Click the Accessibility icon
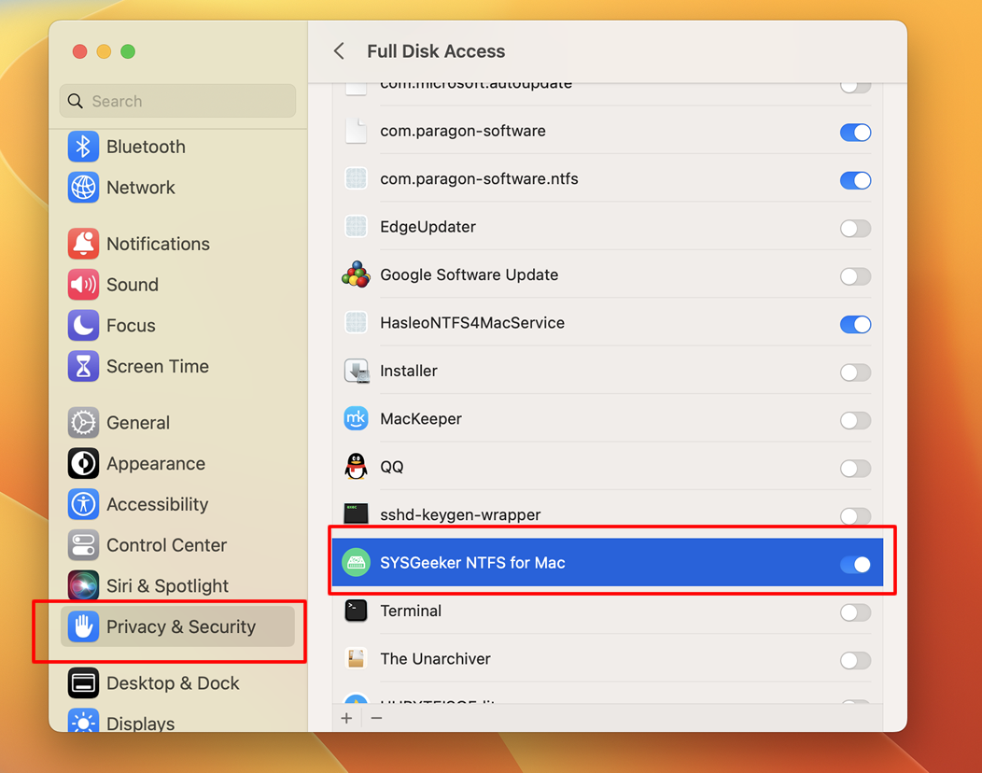This screenshot has width=982, height=773. pos(83,504)
